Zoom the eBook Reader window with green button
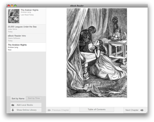 (15, 6)
